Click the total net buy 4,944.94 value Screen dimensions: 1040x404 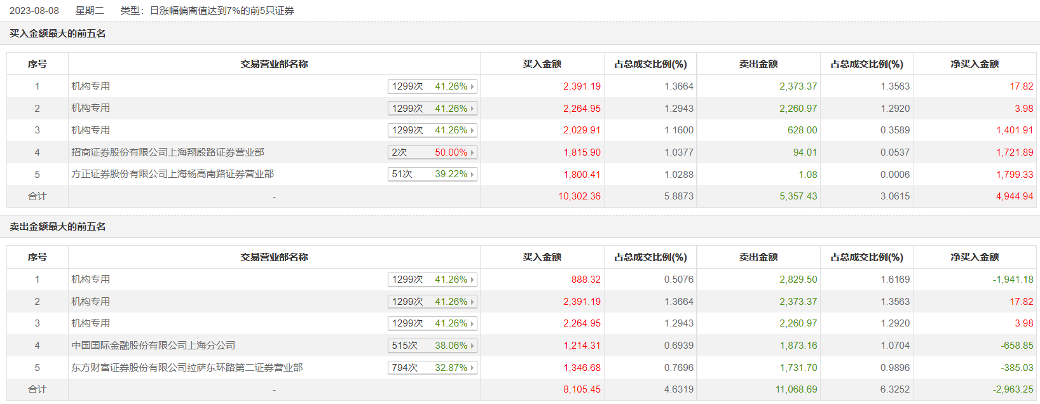pyautogui.click(x=1015, y=196)
